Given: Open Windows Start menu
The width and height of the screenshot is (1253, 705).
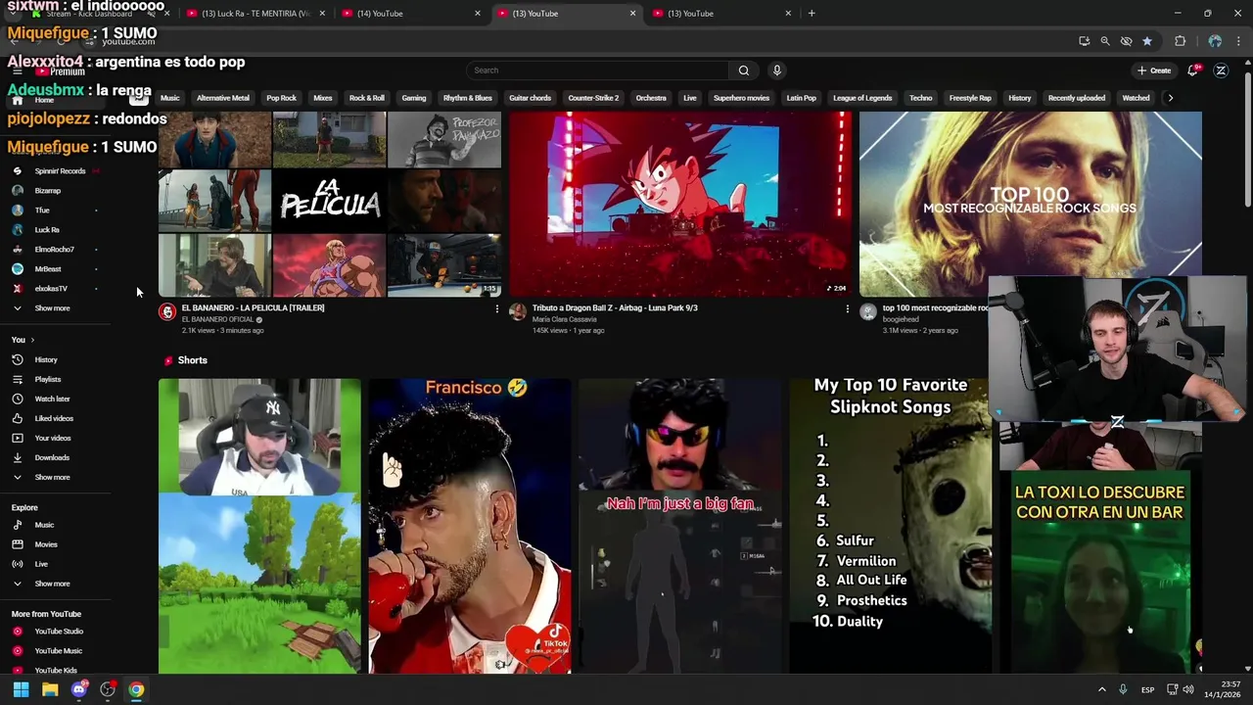Looking at the screenshot, I should 21,690.
